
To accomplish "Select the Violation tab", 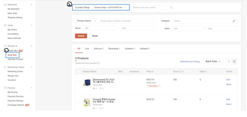I will point(130,49).
